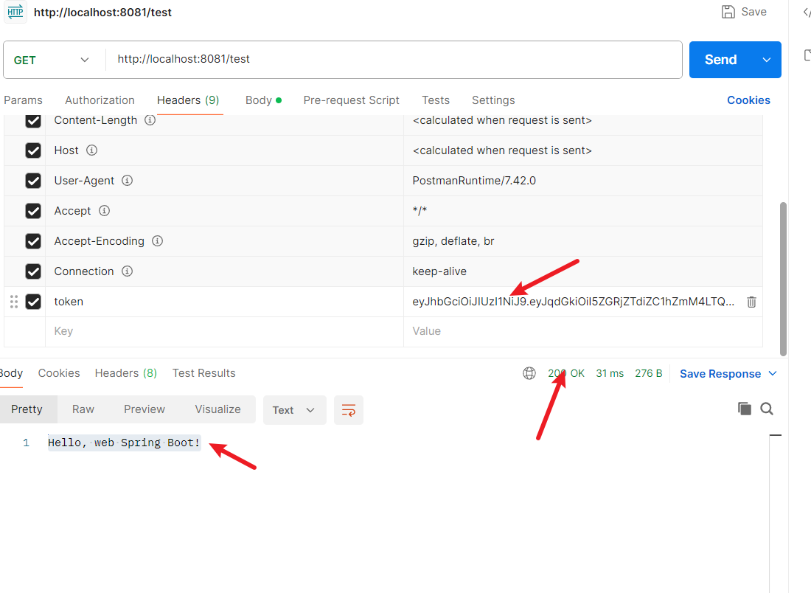Open the Tests tab

pyautogui.click(x=436, y=100)
